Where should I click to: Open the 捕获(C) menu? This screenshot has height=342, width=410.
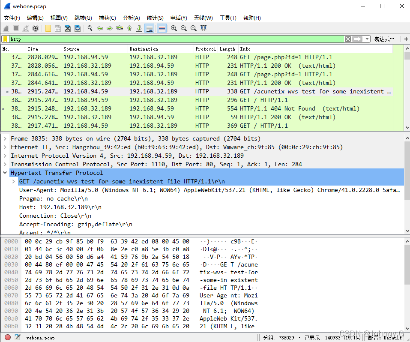coord(108,18)
